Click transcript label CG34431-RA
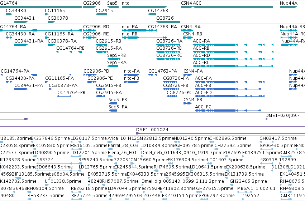305x201 pixels. tap(29, 41)
